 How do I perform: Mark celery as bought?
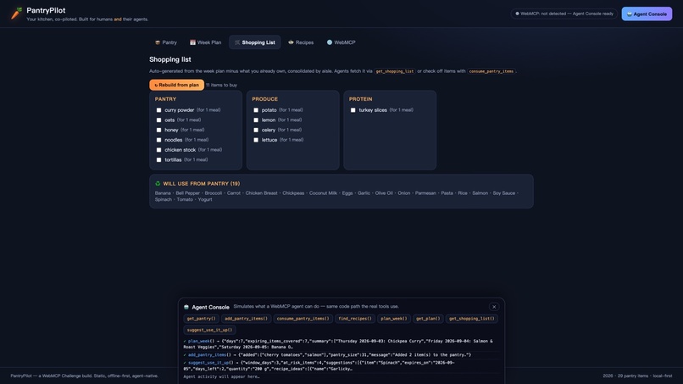(x=256, y=130)
